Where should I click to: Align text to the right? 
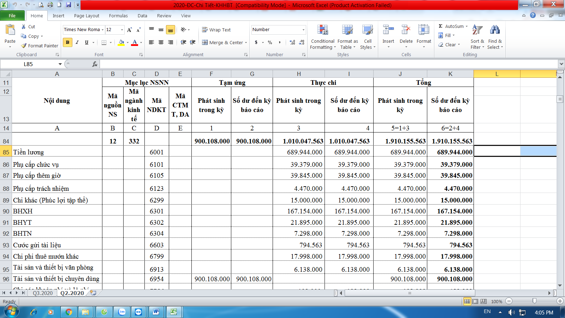[170, 42]
